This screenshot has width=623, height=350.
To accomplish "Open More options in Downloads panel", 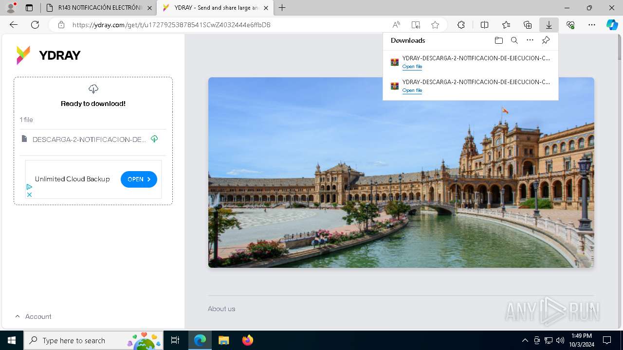I will [530, 40].
